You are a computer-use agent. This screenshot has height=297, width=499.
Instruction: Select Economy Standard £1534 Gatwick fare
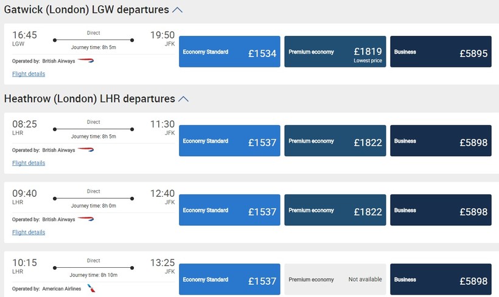tap(229, 52)
